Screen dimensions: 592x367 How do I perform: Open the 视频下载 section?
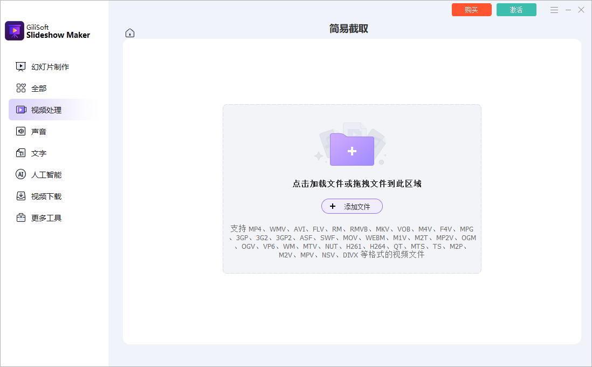coord(46,196)
